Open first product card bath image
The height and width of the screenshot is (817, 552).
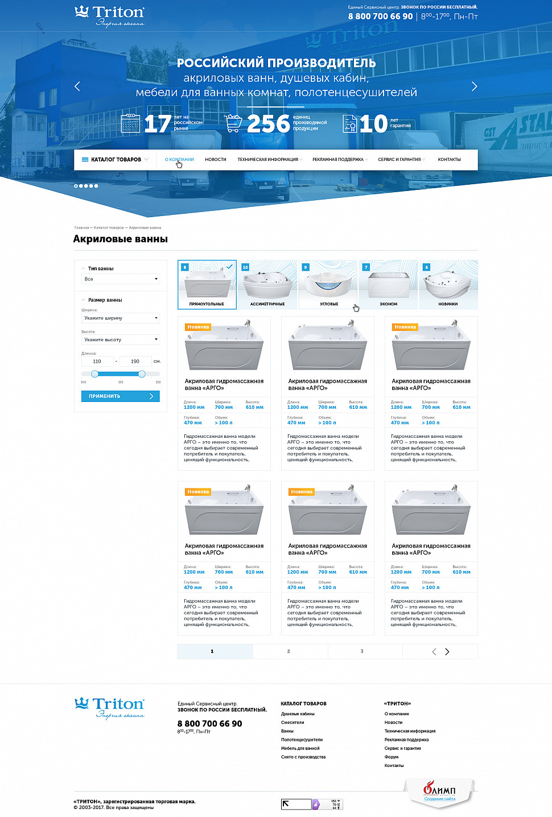(224, 346)
